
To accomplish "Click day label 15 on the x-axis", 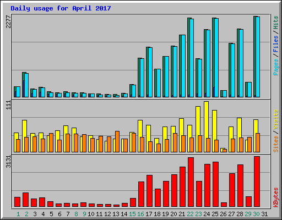I will [132, 214].
